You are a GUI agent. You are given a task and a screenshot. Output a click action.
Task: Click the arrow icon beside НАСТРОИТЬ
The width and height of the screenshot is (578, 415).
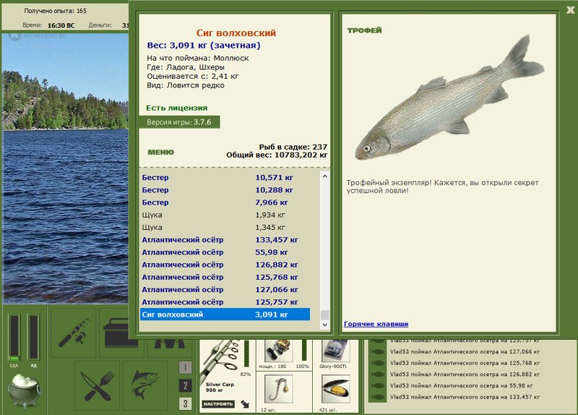click(245, 404)
